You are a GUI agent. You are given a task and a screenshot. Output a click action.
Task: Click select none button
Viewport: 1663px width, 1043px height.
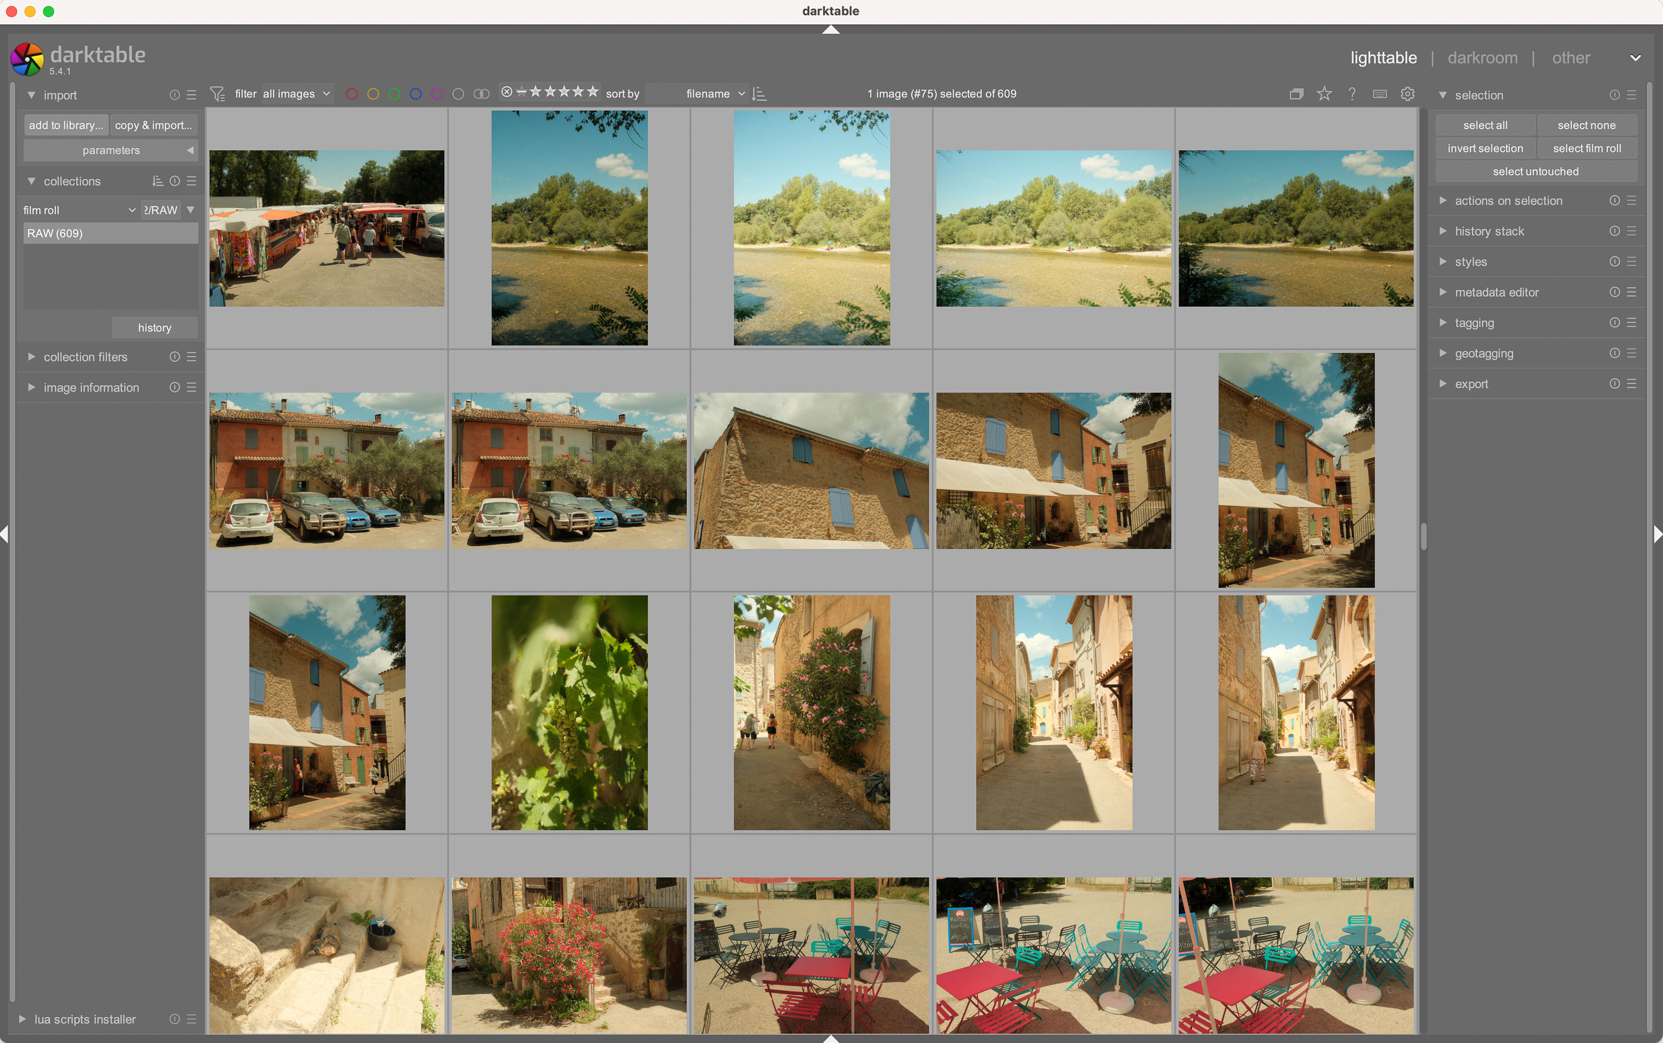tap(1587, 125)
